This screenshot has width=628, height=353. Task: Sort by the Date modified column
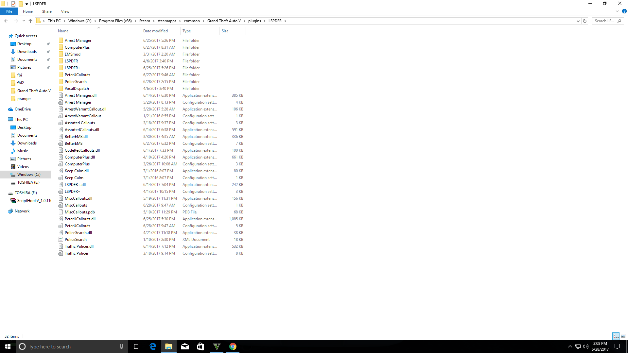tap(155, 31)
